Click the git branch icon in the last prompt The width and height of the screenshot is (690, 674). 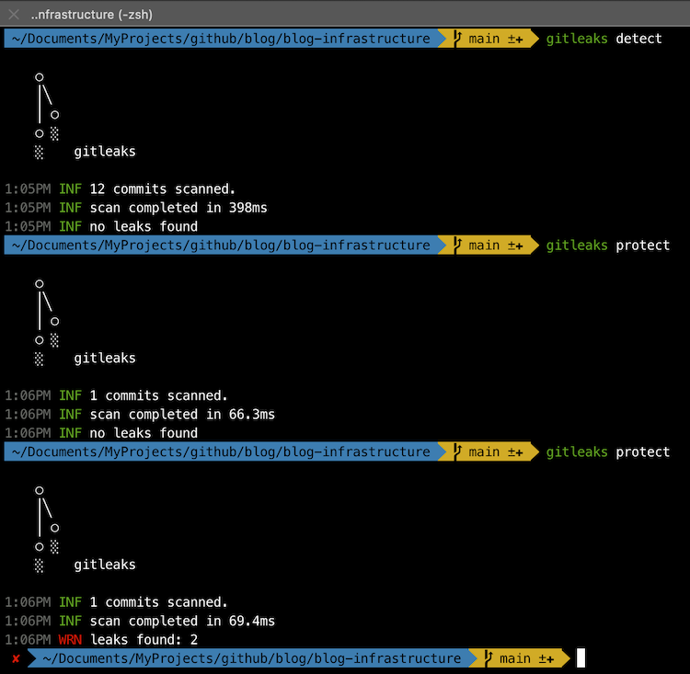pyautogui.click(x=488, y=658)
